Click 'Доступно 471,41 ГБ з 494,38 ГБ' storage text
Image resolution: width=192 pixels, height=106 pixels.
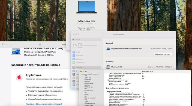160,67
